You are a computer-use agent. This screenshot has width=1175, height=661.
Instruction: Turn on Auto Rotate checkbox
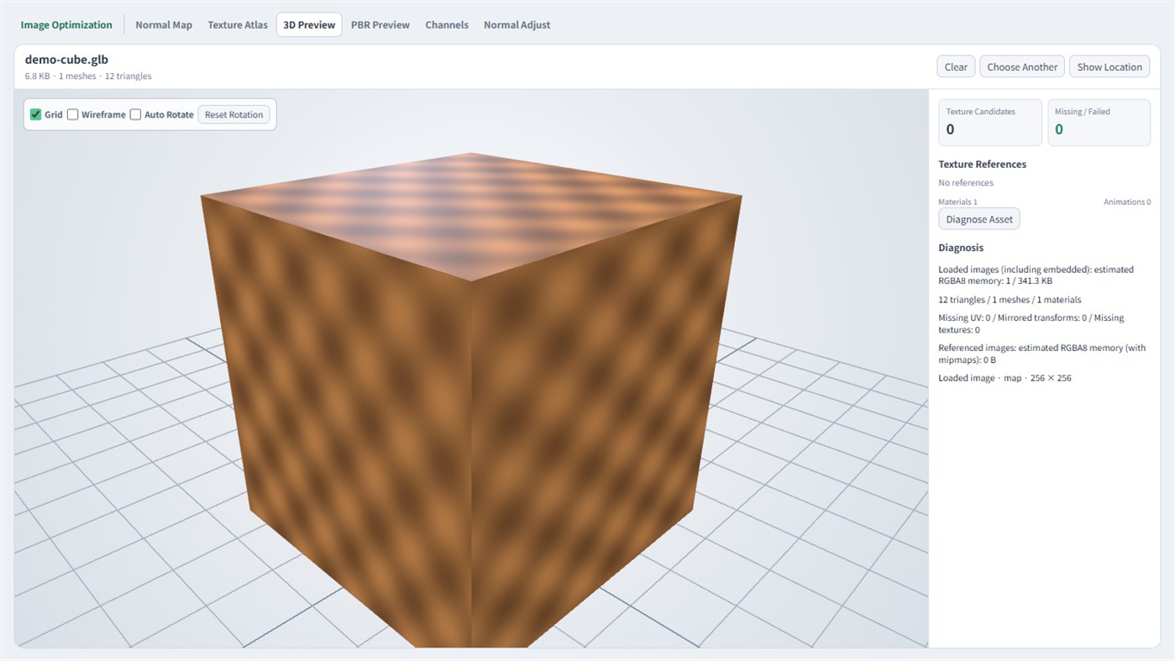135,115
